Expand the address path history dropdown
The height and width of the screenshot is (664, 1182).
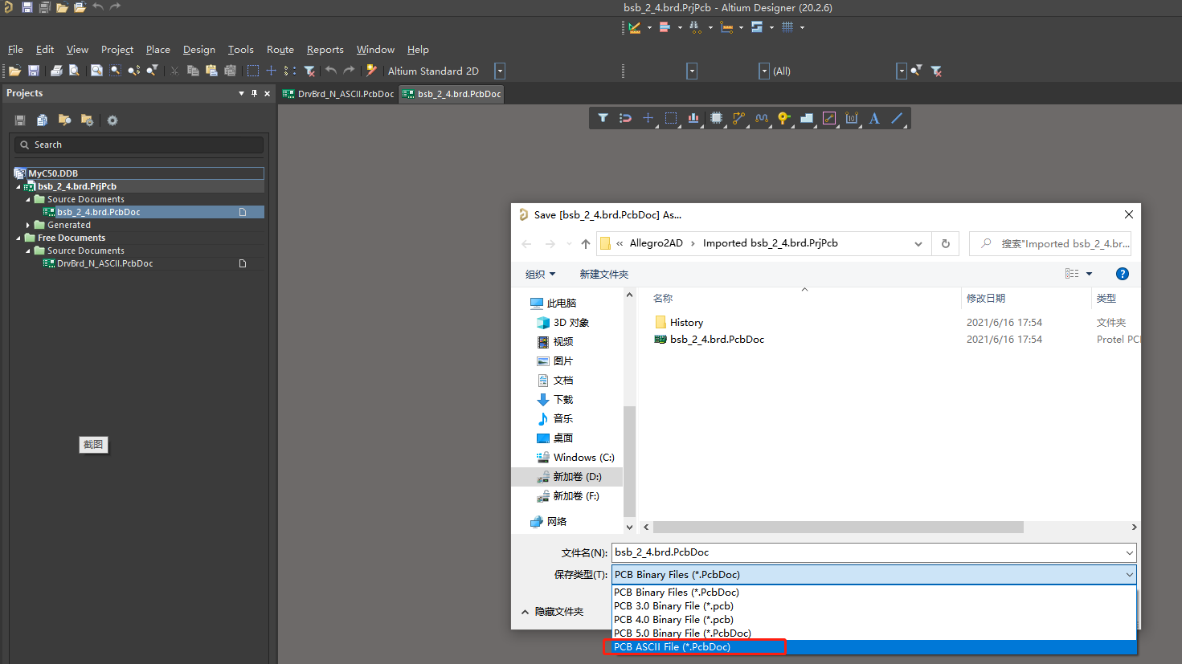pos(918,243)
